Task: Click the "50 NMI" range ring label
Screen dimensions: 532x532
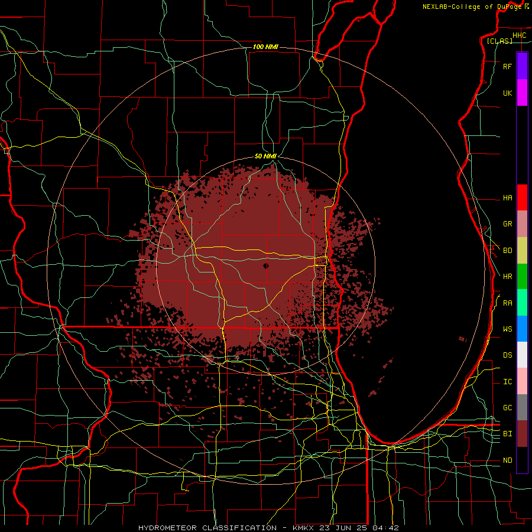Action: pyautogui.click(x=265, y=156)
